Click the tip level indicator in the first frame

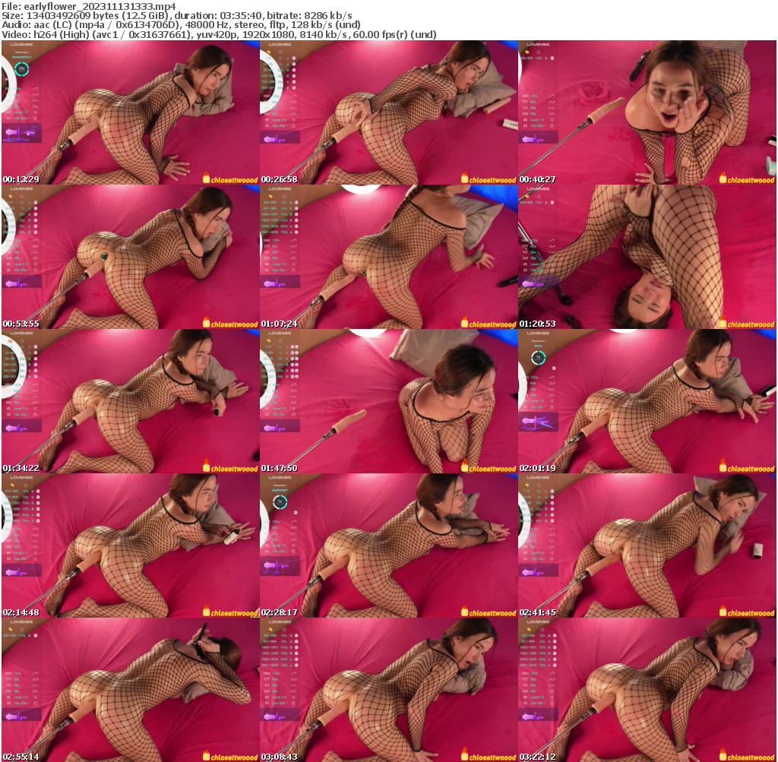(21, 112)
